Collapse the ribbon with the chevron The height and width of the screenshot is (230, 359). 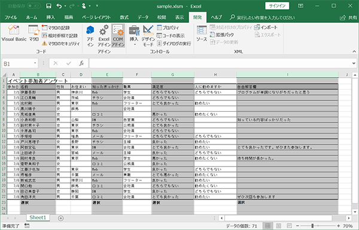(x=354, y=51)
